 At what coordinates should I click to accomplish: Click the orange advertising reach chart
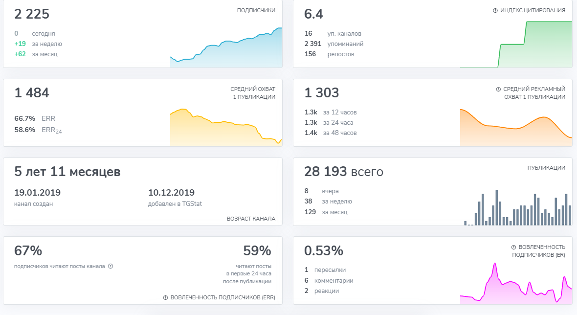coord(516,127)
